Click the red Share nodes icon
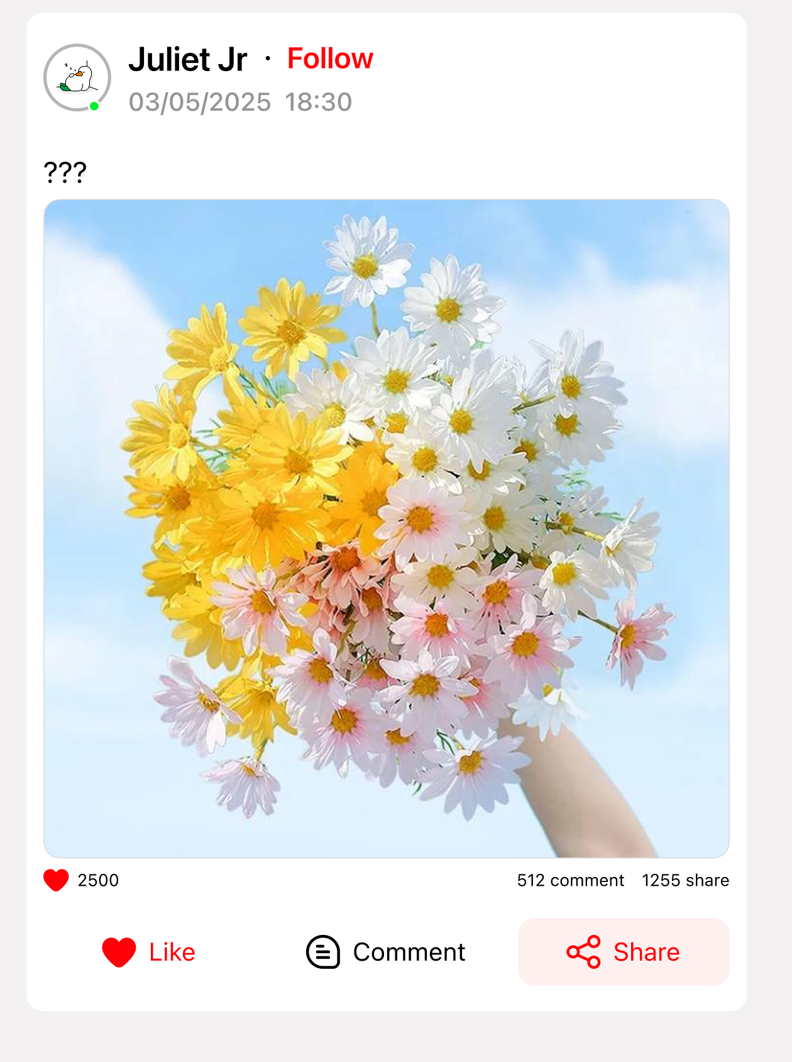This screenshot has height=1062, width=792. (583, 952)
